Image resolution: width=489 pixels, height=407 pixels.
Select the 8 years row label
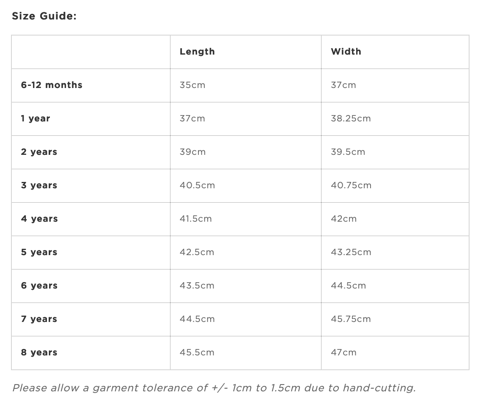[39, 352]
